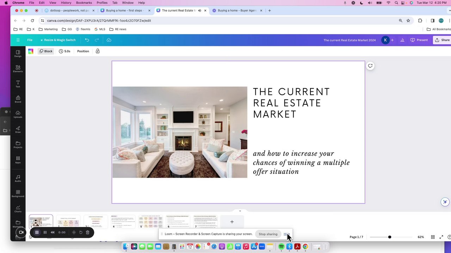Open the Text panel in sidebar
Screen dimensions: 451x253
18,84
